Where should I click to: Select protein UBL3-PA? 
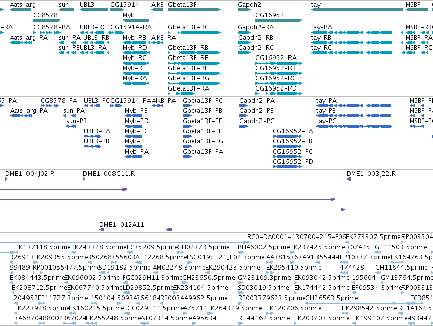97,131
